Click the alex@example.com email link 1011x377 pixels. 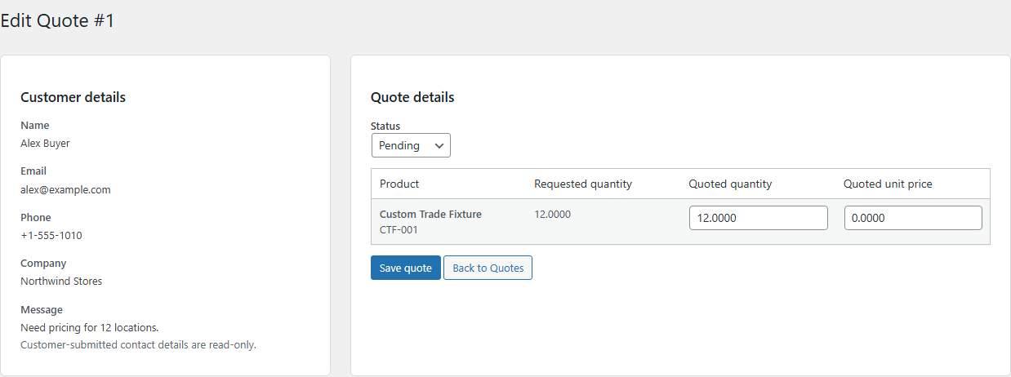point(65,189)
